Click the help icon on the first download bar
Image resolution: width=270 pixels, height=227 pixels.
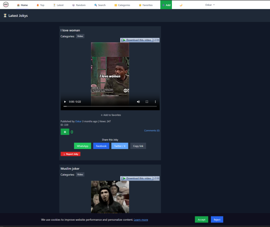coord(155,40)
